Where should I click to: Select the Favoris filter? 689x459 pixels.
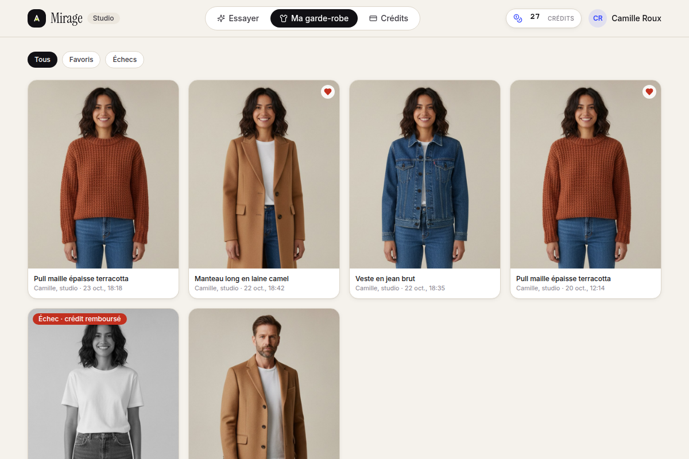(81, 60)
